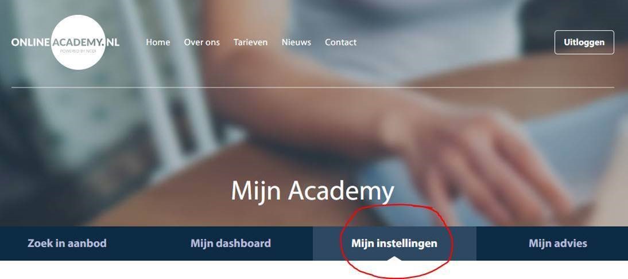Image resolution: width=628 pixels, height=279 pixels.
Task: Click the white pointer triangle under Mijn instellingen
Action: [394, 258]
